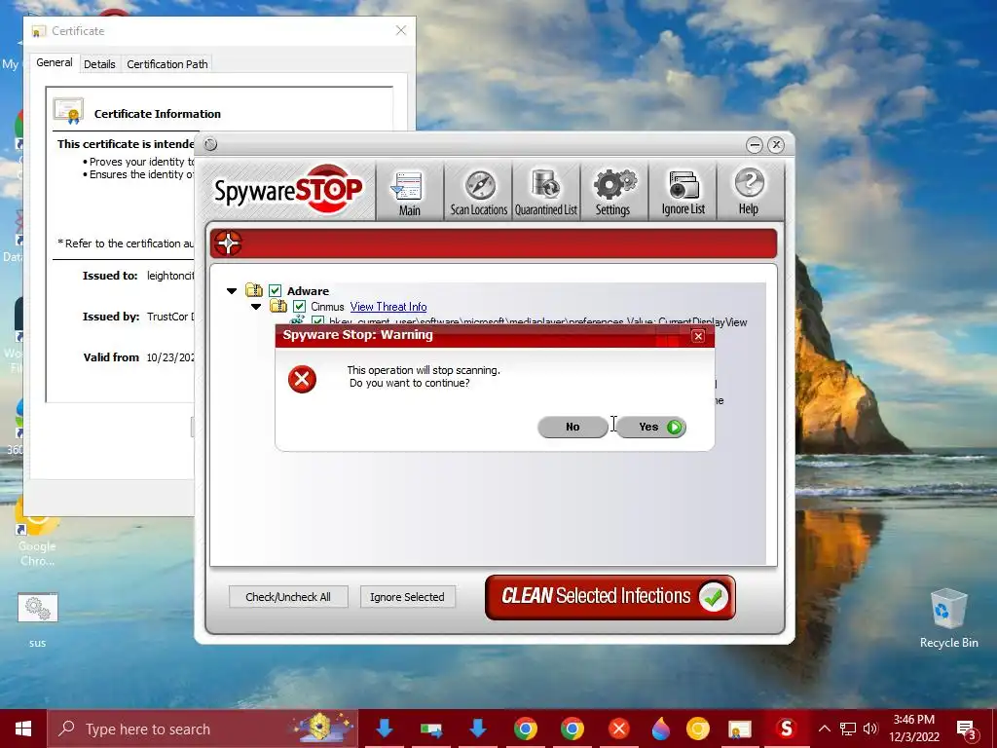The height and width of the screenshot is (748, 997).
Task: Switch to the Certificate window taskbar icon
Action: [x=740, y=729]
